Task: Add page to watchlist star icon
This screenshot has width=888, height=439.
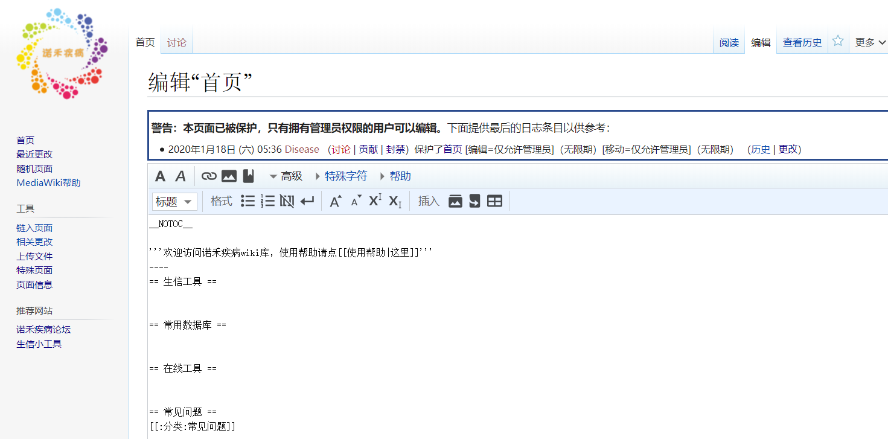Action: pyautogui.click(x=838, y=41)
